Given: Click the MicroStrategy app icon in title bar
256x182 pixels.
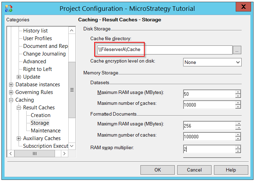Looking at the screenshot, I should pos(9,8).
